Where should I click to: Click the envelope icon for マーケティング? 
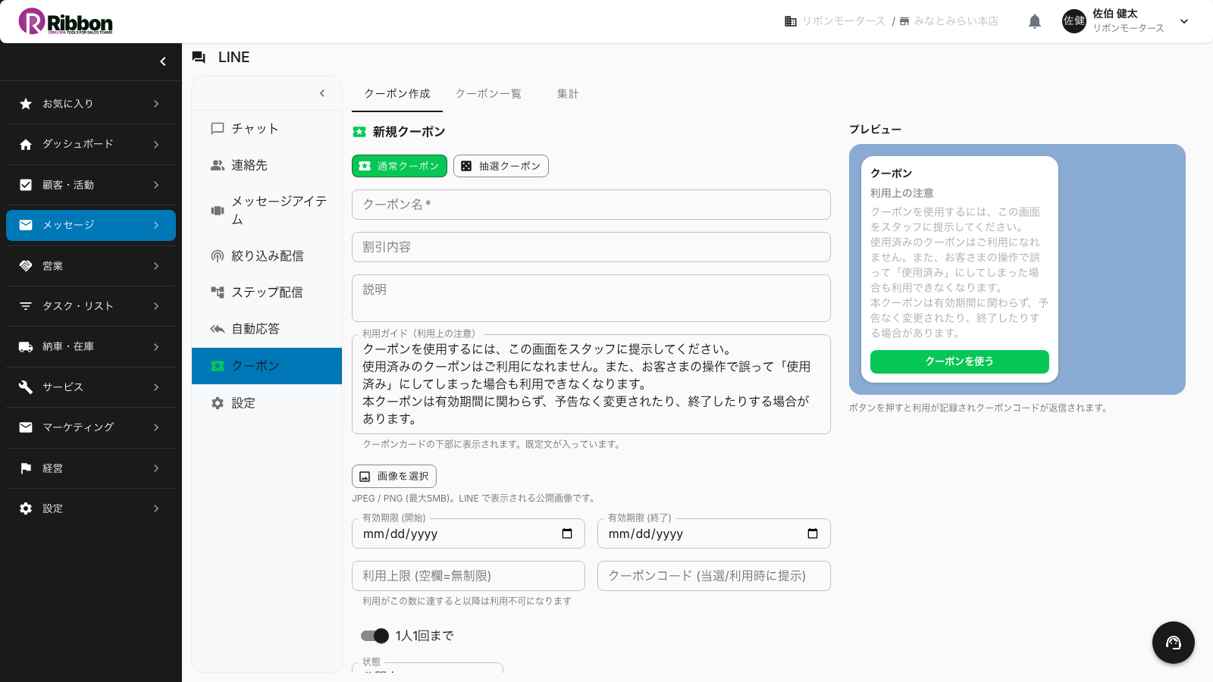(26, 427)
